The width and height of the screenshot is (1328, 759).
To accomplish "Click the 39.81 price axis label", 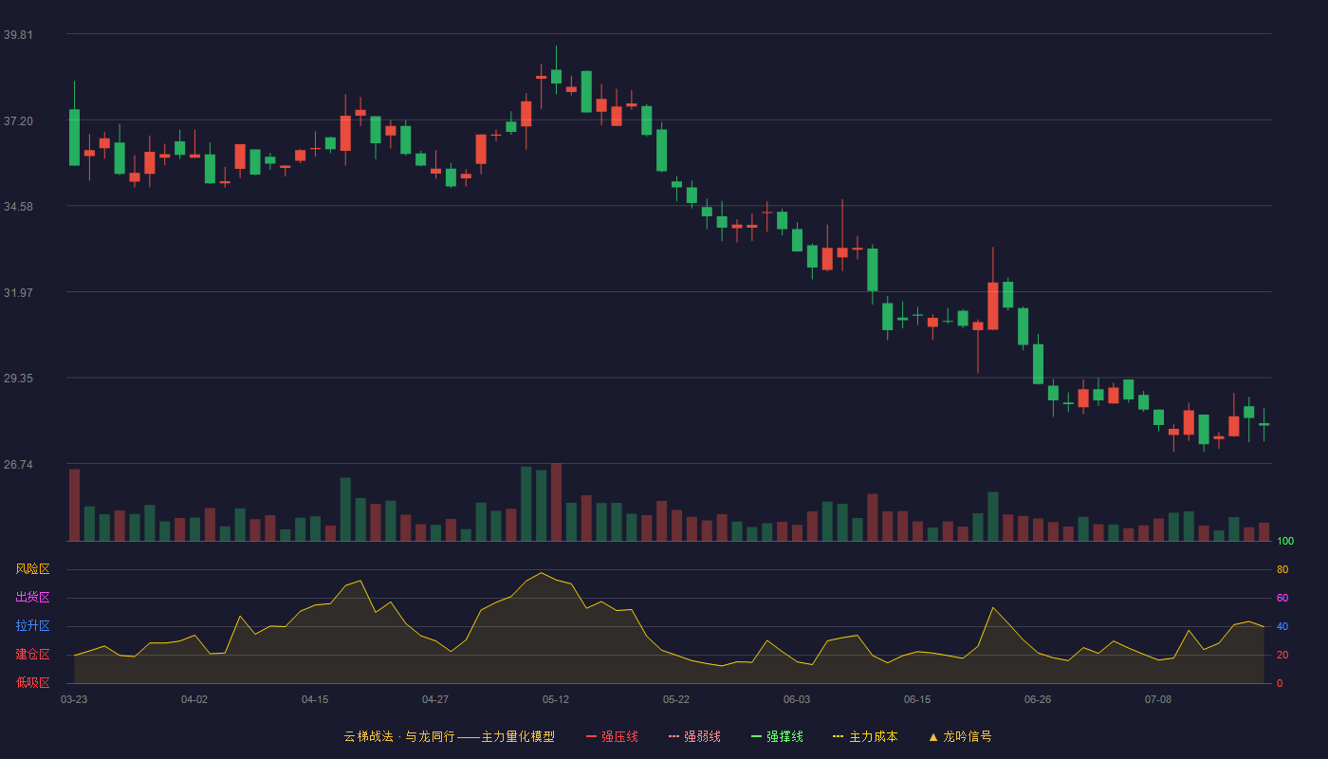I will 18,34.
